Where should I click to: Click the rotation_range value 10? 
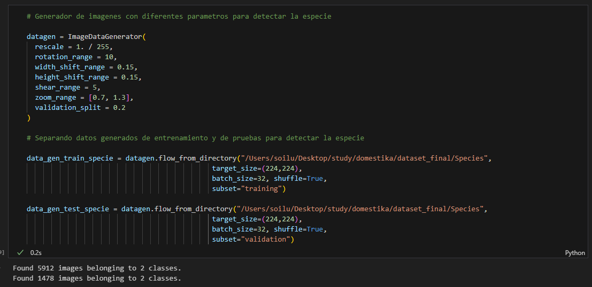coord(111,57)
